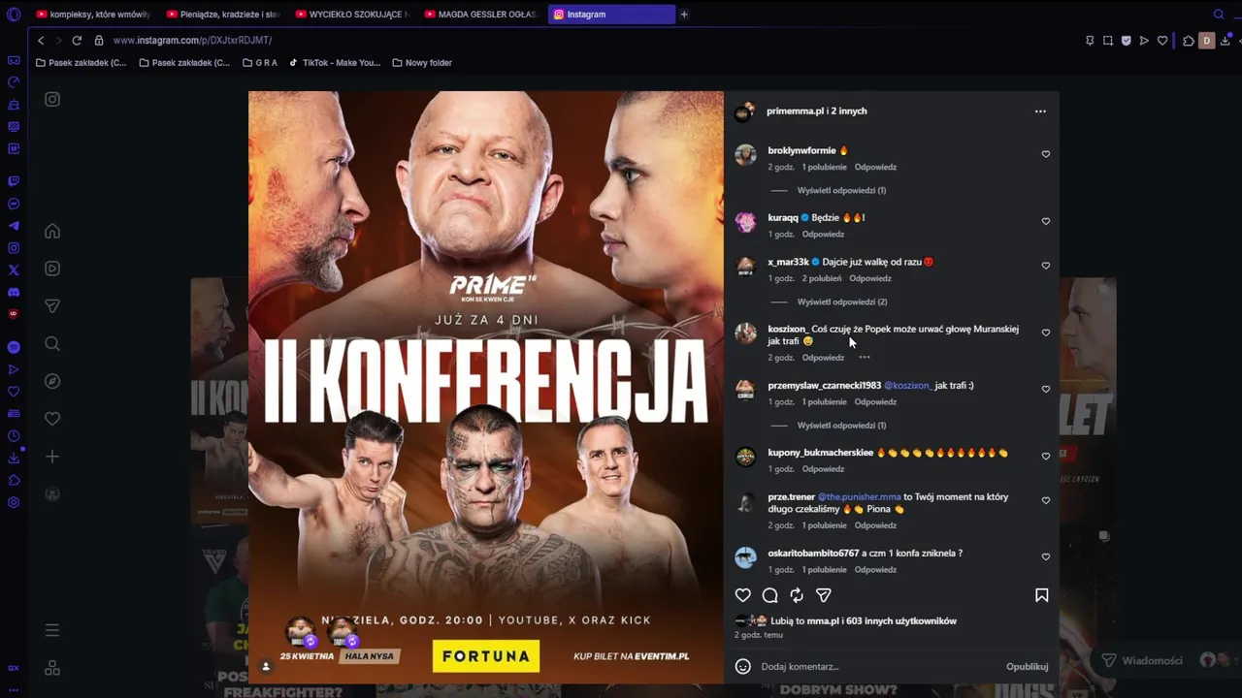Share the post with the paper plane icon

coord(824,595)
